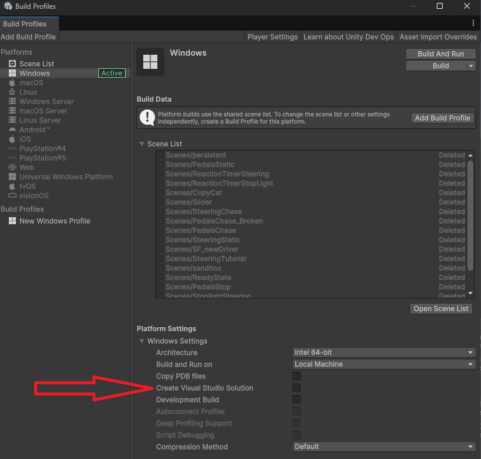Switch to the Build Profiles tab
The height and width of the screenshot is (459, 481).
coord(26,24)
